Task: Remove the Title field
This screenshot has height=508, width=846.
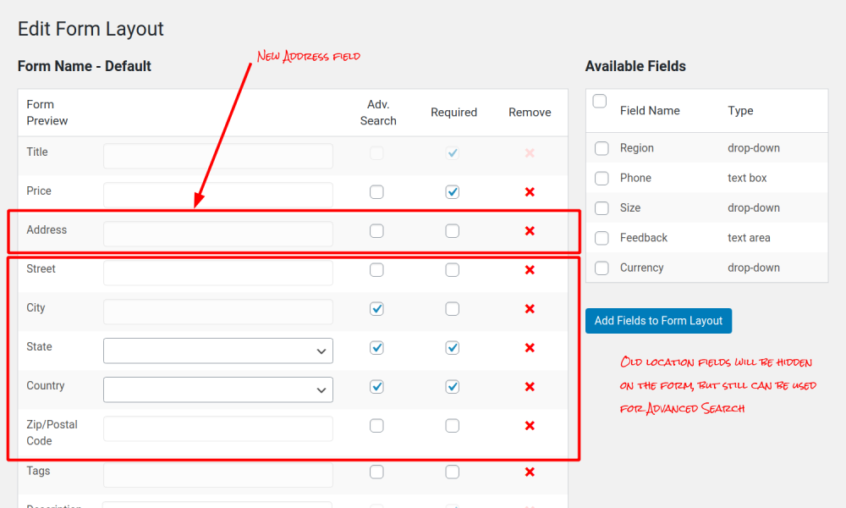Action: click(530, 152)
